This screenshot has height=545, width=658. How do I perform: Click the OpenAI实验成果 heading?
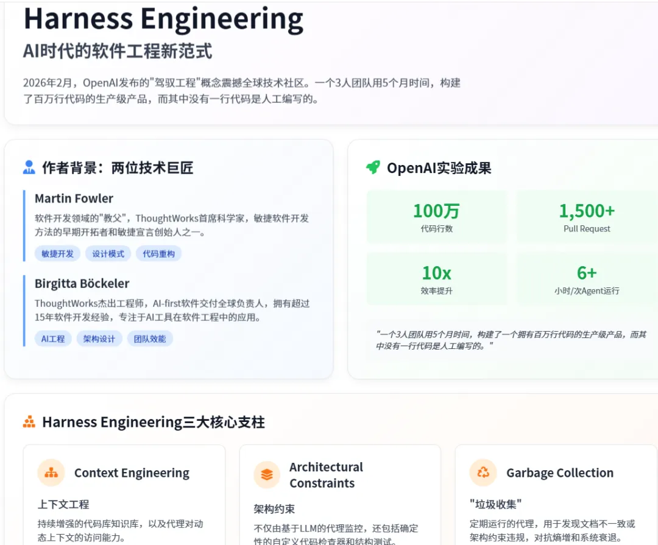[439, 168]
